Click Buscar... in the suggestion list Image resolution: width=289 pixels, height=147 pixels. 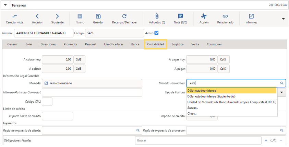(x=231, y=108)
